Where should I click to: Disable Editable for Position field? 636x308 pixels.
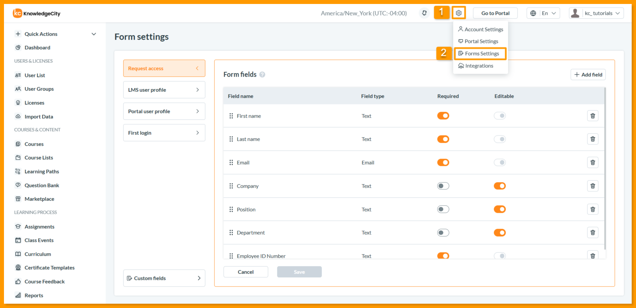point(500,209)
